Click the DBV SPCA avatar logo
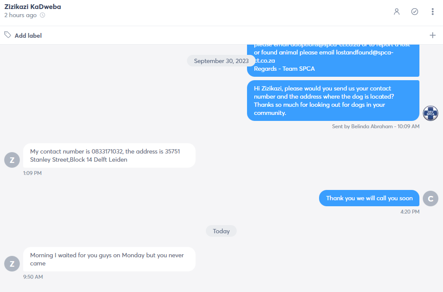The height and width of the screenshot is (292, 443). click(x=430, y=113)
